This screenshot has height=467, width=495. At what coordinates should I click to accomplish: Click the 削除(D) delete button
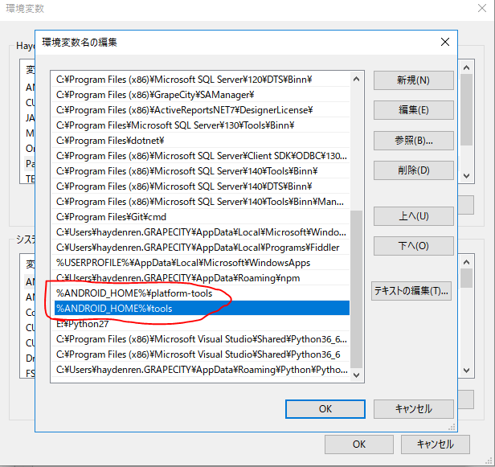(414, 170)
